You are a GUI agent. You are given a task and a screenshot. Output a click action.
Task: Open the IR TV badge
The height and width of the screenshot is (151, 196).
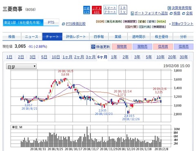[x=123, y=10]
